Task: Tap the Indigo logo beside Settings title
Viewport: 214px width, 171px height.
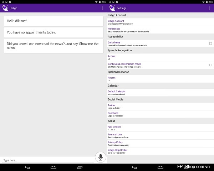Action: coord(112,8)
